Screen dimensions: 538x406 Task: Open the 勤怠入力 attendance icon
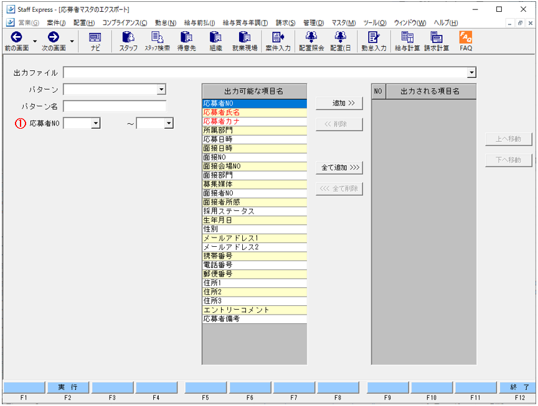pyautogui.click(x=374, y=41)
